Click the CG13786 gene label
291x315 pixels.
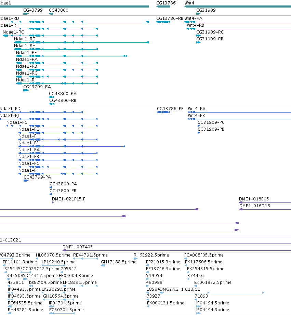[166, 3]
